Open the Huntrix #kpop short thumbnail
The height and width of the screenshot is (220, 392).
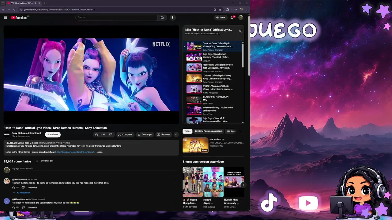(x=213, y=182)
